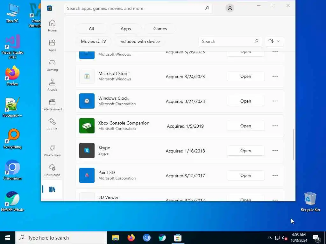
Task: Open NAVER Whale from the taskbar
Action: pyautogui.click(x=162, y=238)
